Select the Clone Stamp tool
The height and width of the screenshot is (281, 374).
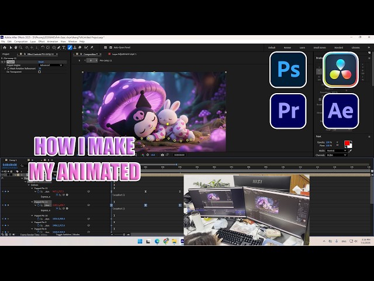coord(75,47)
